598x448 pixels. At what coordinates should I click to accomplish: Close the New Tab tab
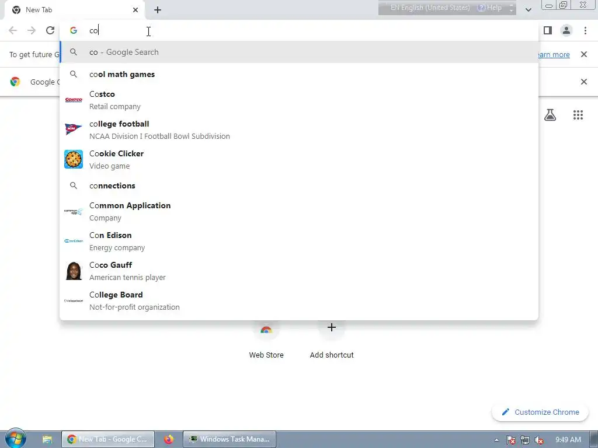click(135, 10)
